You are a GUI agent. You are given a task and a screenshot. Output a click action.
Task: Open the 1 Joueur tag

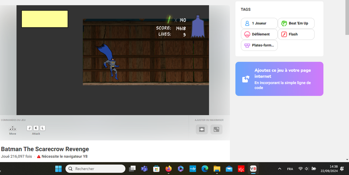tap(259, 23)
